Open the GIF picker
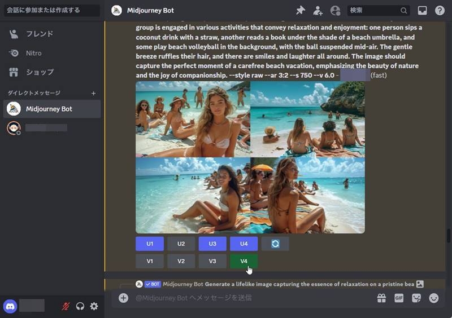This screenshot has height=318, width=452. [399, 298]
